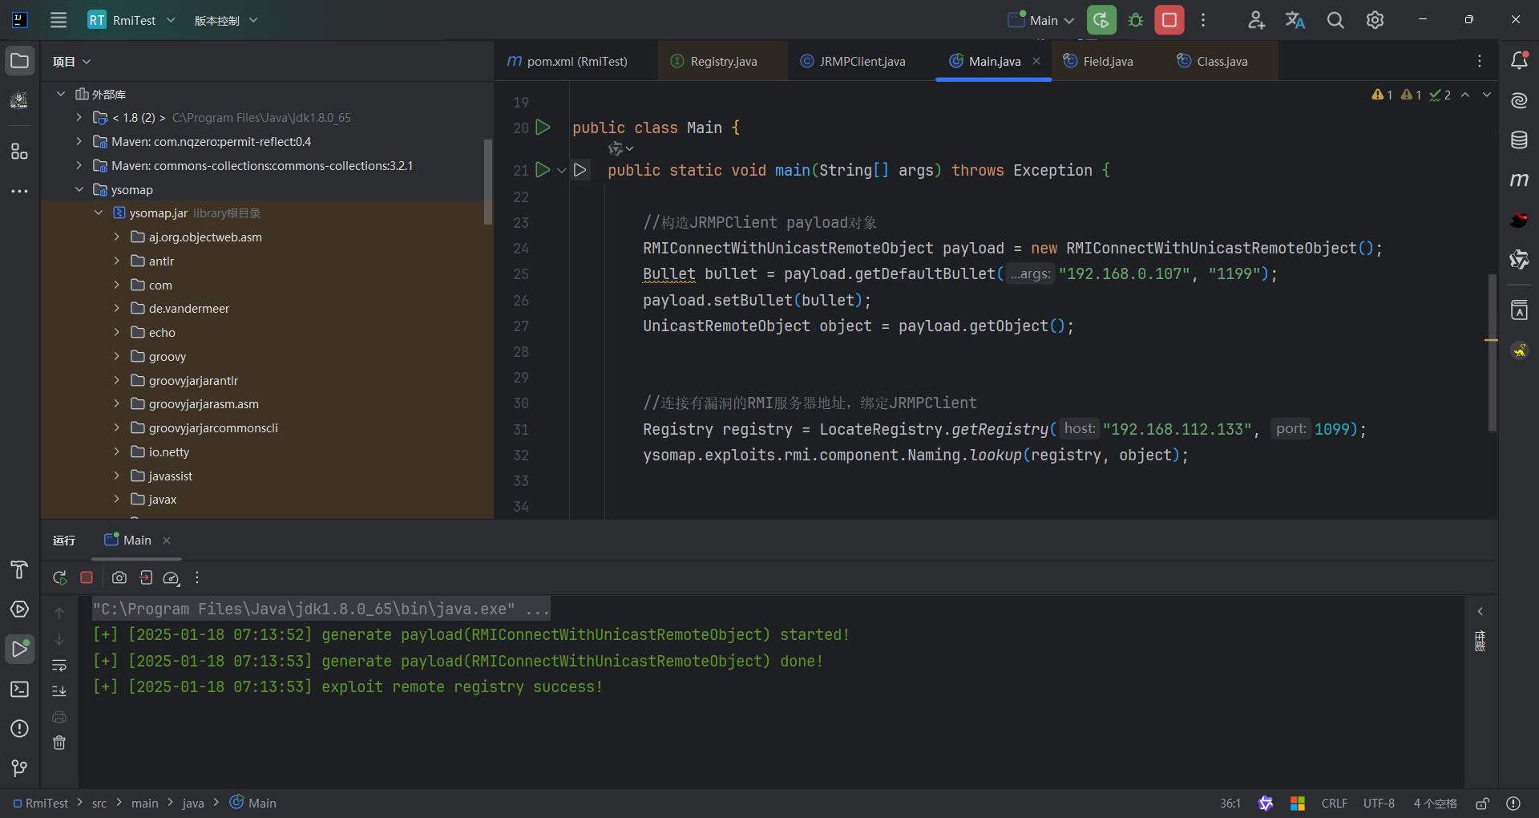Screen dimensions: 1539x818
Task: Show more tool windows ellipsis
Action: tap(20, 191)
